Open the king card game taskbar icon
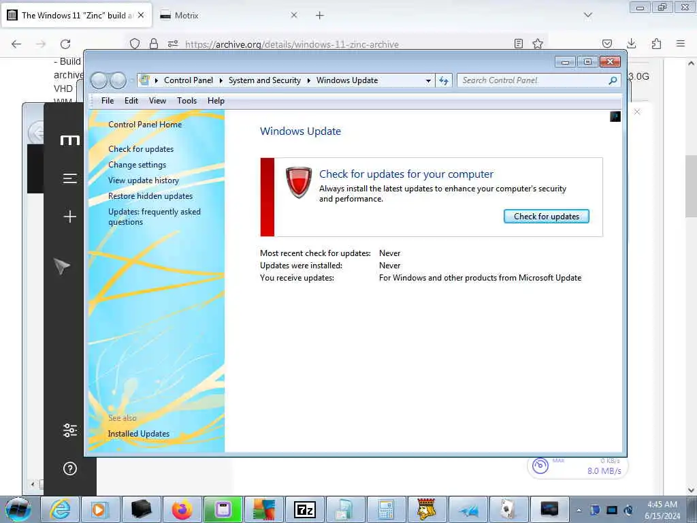 click(427, 509)
